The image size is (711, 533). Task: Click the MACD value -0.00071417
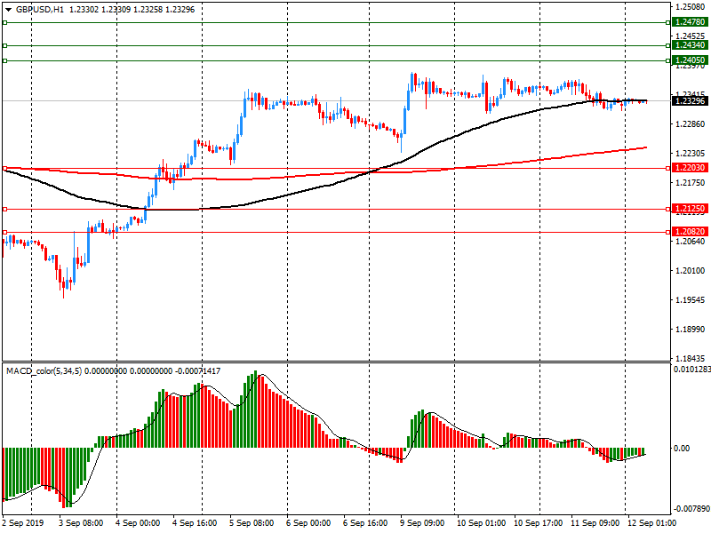click(197, 371)
